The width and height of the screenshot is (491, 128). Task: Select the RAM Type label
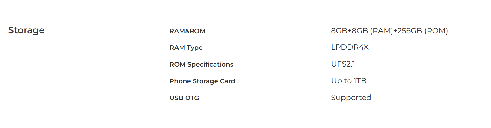point(186,48)
